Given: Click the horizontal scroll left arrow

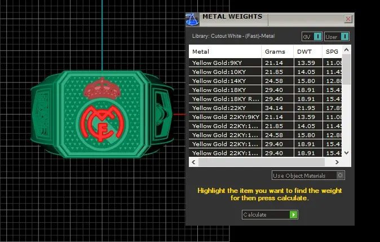Looking at the screenshot, I should pos(193,162).
